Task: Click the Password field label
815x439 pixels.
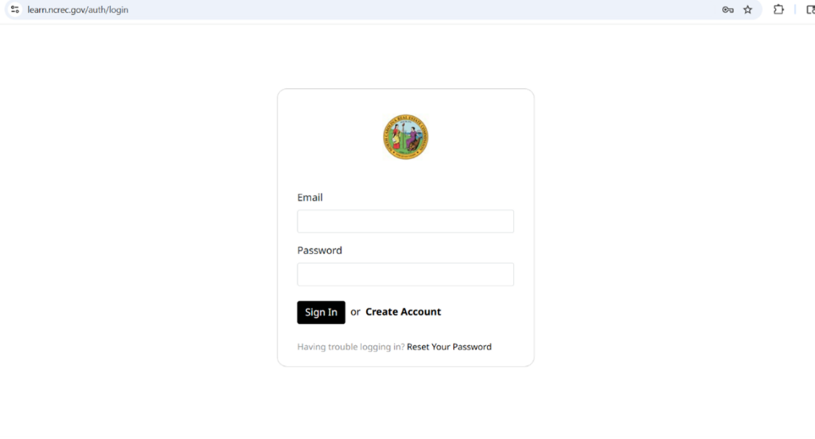Action: coord(320,251)
